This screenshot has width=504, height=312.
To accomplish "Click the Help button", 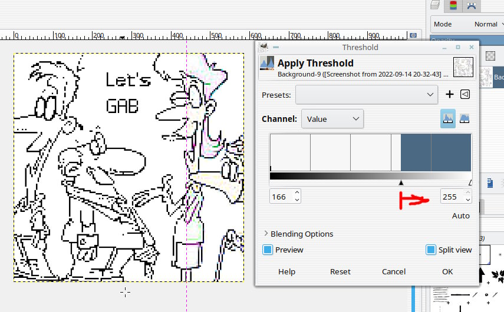I will 286,271.
